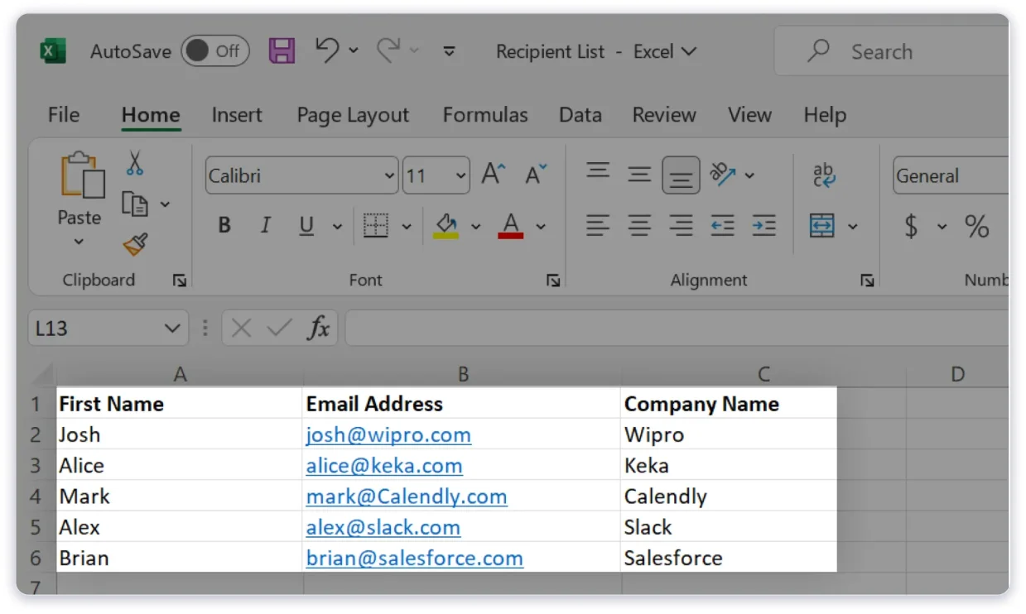Switch to the Data tab

coord(580,115)
